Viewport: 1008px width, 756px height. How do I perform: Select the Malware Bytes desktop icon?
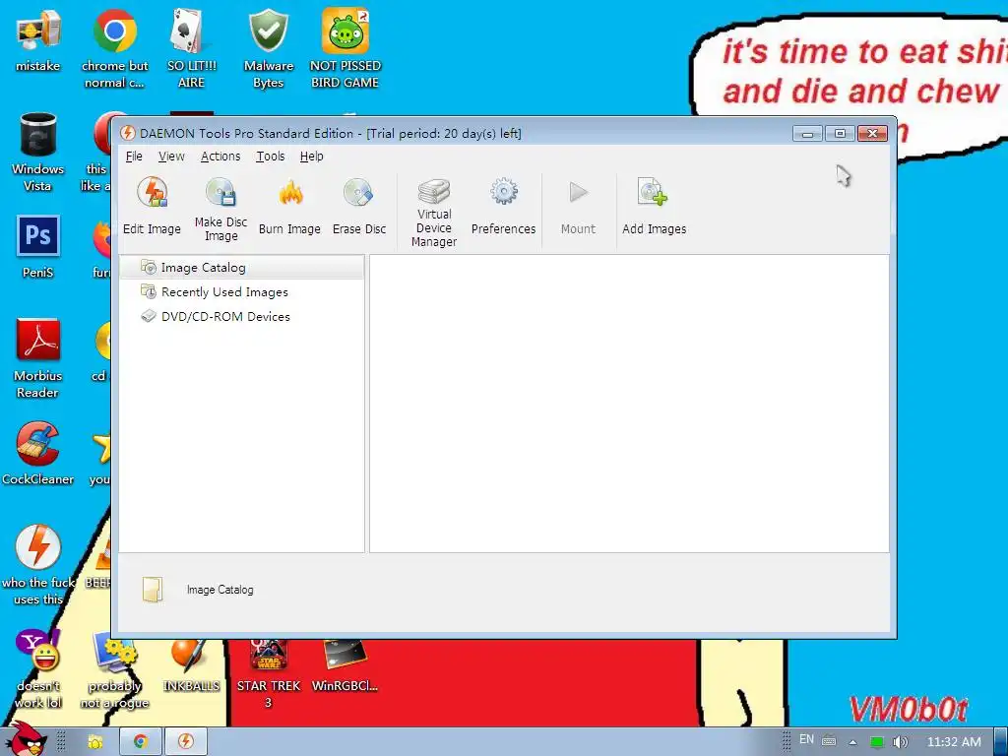click(268, 48)
